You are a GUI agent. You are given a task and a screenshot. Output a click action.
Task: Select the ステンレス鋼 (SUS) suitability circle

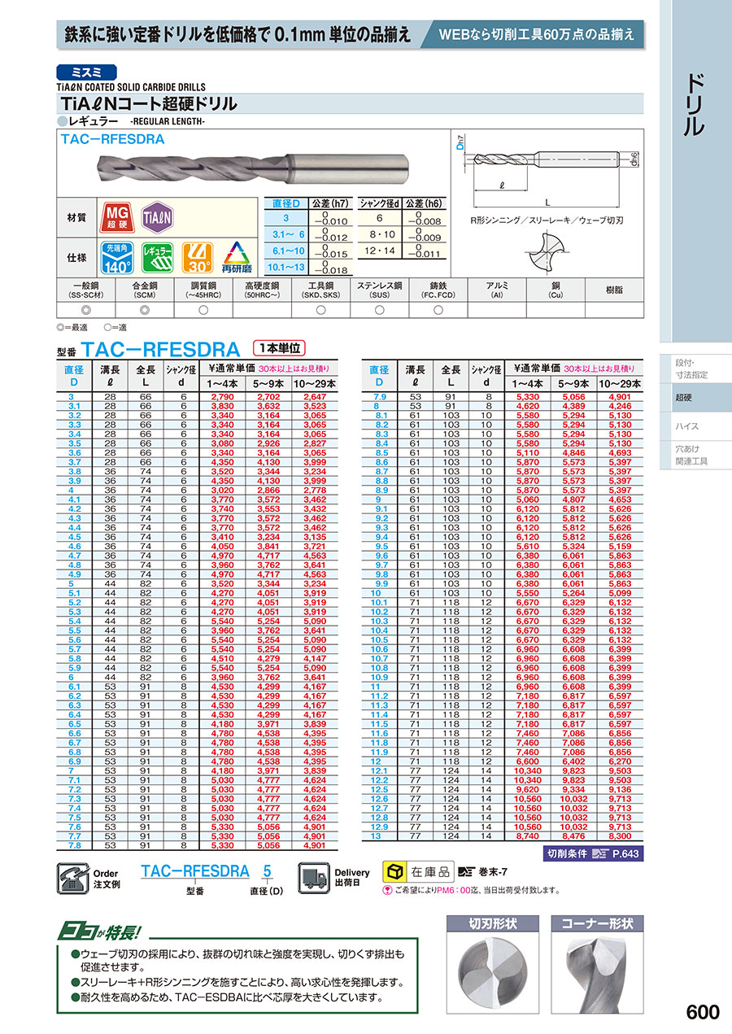[380, 310]
